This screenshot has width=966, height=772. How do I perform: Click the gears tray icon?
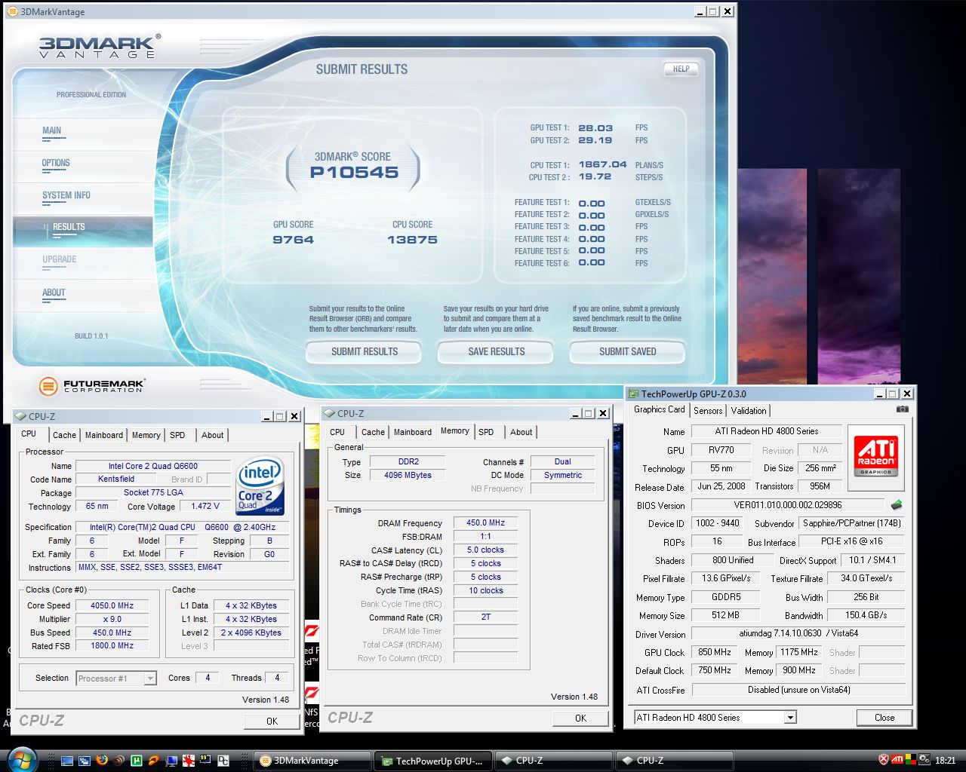[x=924, y=760]
